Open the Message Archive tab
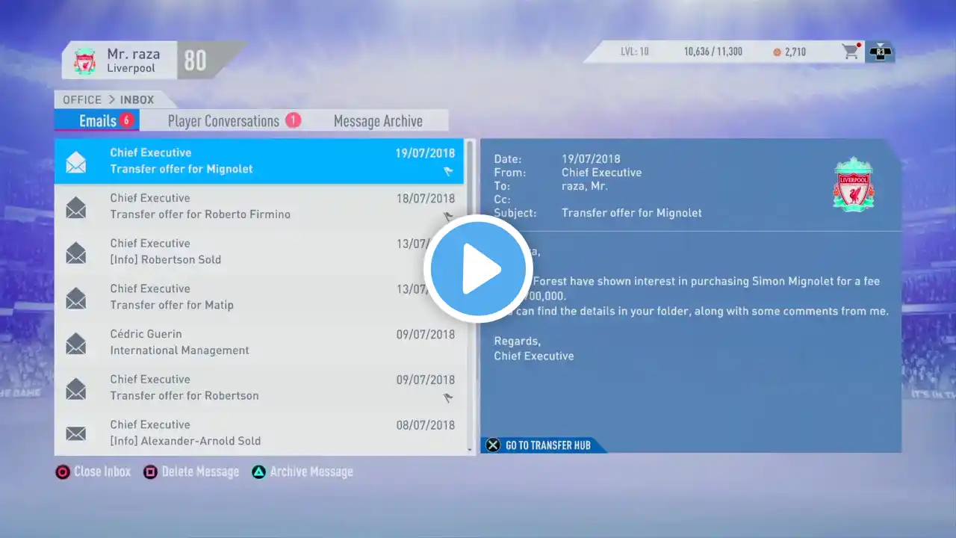 [378, 120]
